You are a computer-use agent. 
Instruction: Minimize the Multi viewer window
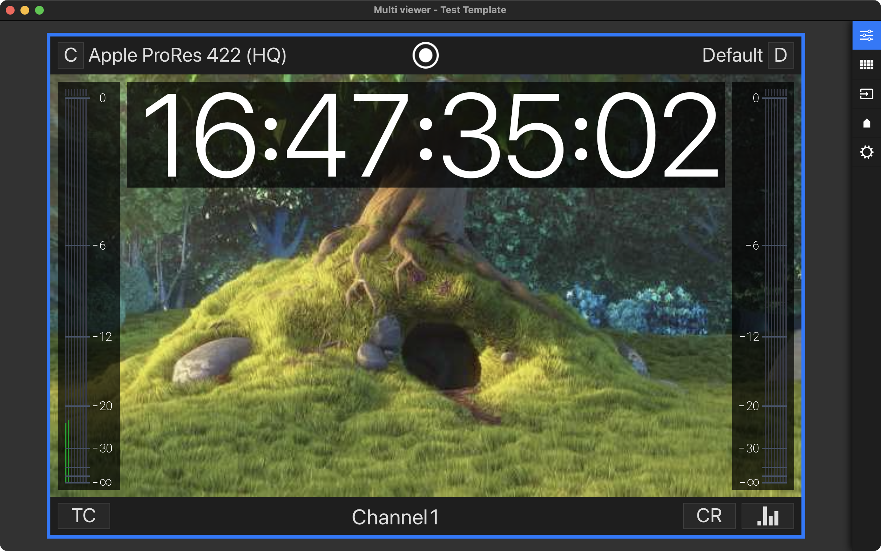click(25, 10)
